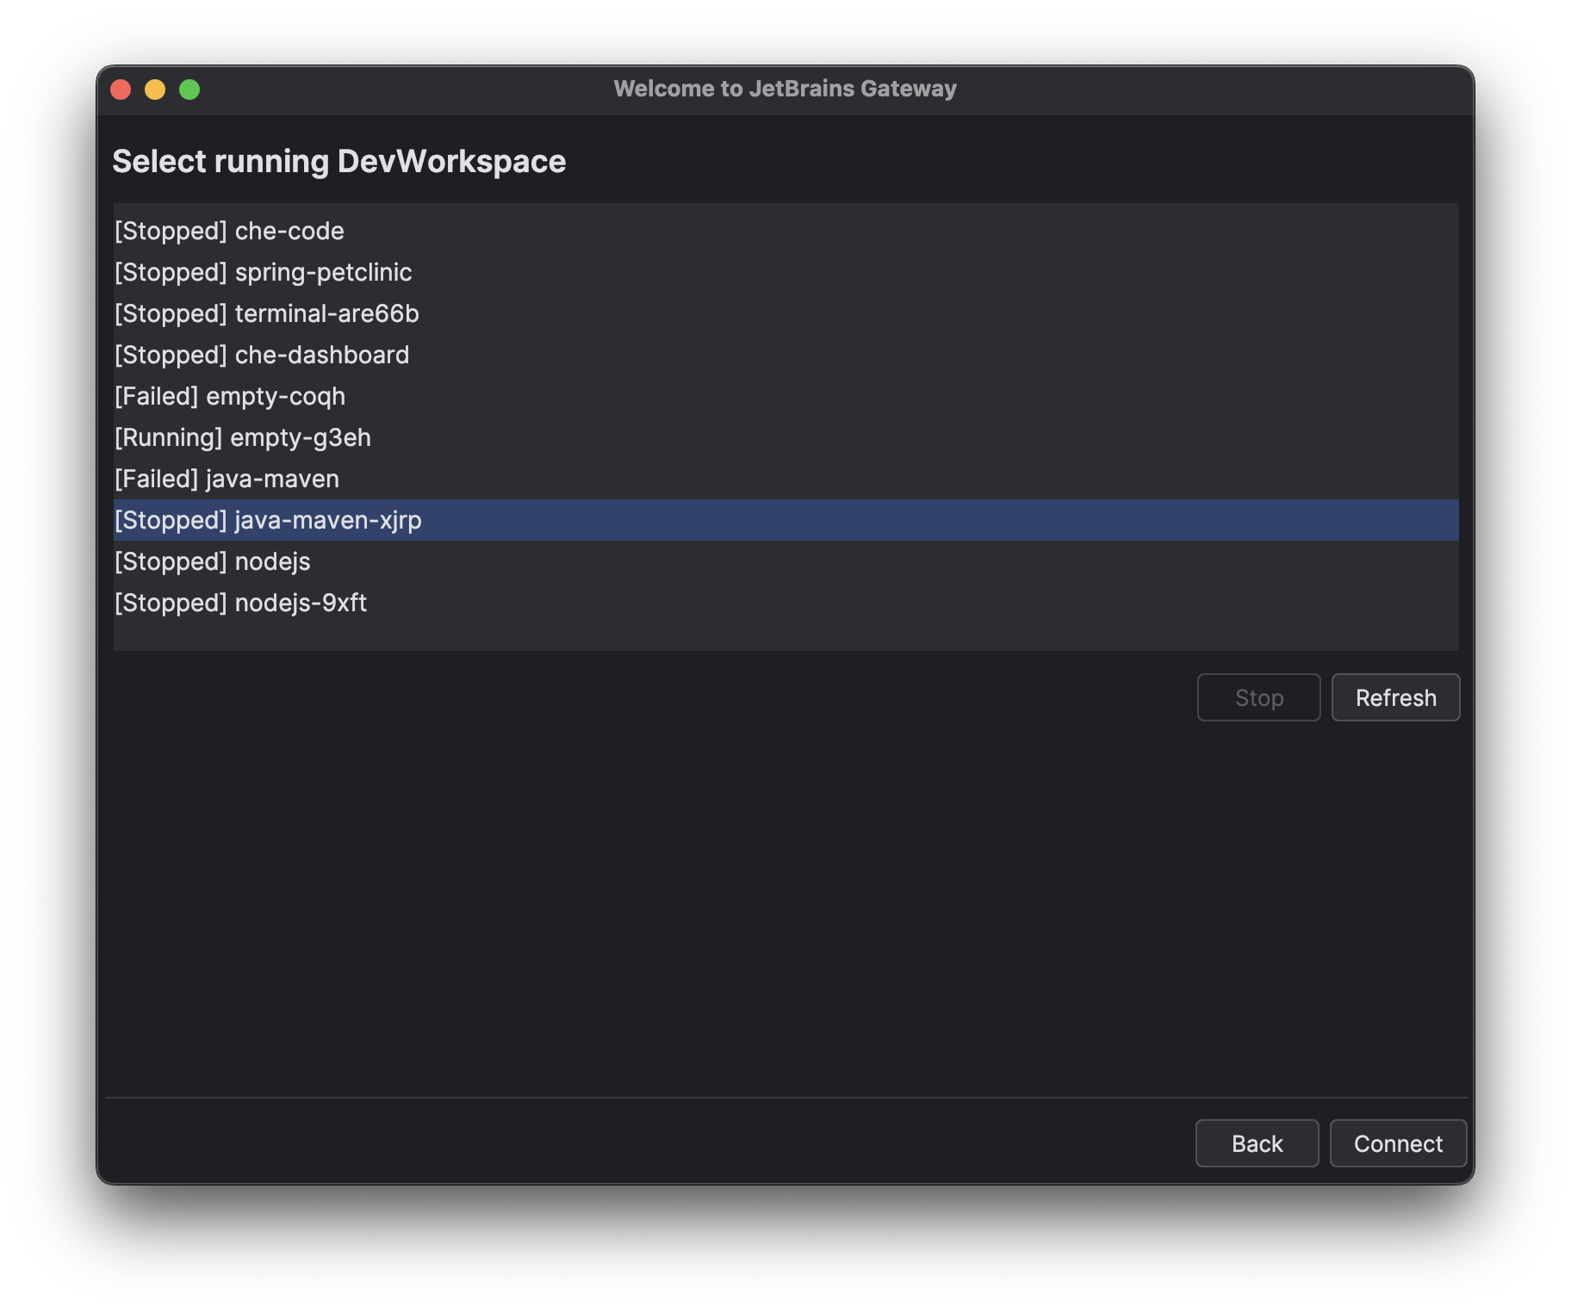Close the JetBrains Gateway window
The width and height of the screenshot is (1571, 1312).
coord(121,89)
